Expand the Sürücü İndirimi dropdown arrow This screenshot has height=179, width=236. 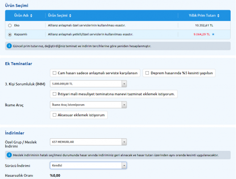pos(124,166)
